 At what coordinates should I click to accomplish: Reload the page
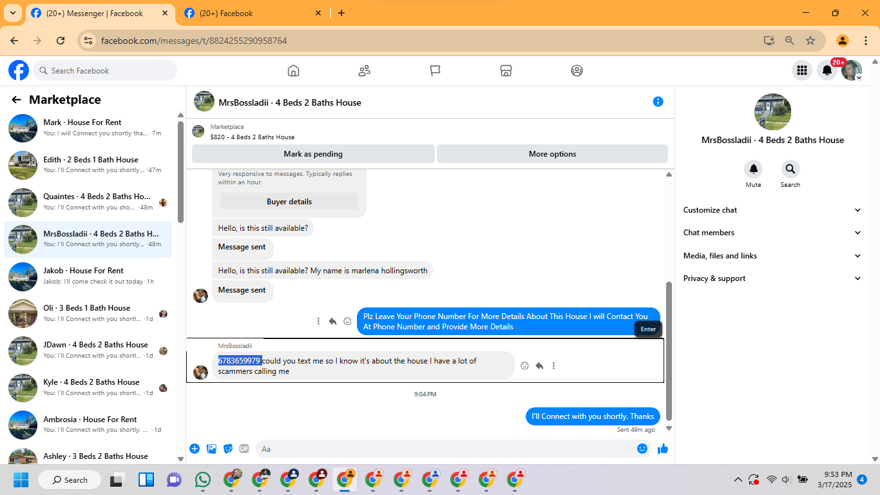click(x=61, y=41)
